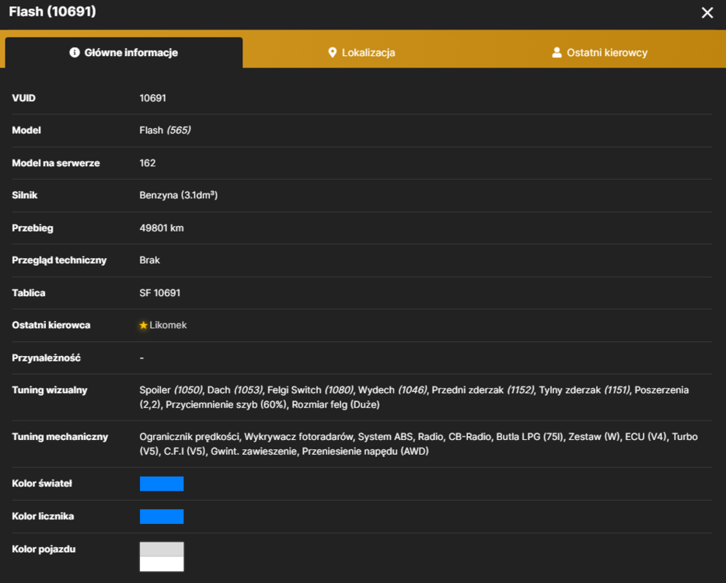Open last driver Likomek's profile
726x583 pixels.
(x=168, y=325)
